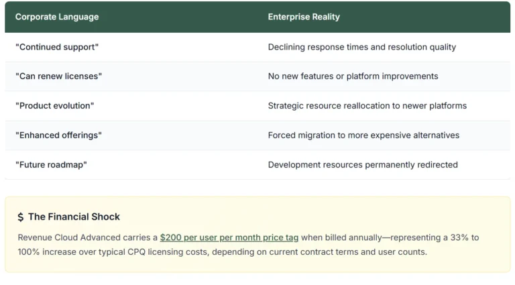Screen dimensions: 515x285
Task: Click the Declining response times cell text
Action: point(361,47)
